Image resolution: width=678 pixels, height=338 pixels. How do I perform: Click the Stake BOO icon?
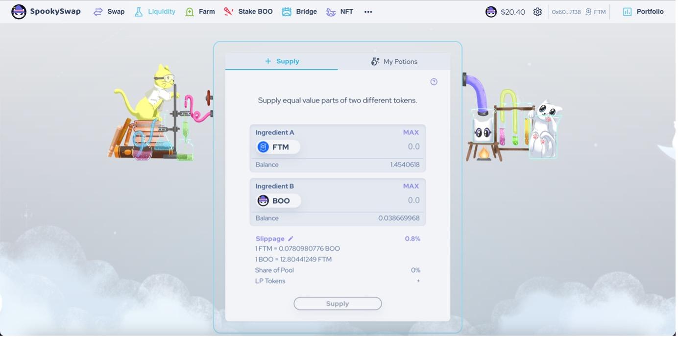(x=228, y=12)
